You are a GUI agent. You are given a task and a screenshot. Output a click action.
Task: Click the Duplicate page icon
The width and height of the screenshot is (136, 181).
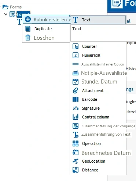click(28, 29)
